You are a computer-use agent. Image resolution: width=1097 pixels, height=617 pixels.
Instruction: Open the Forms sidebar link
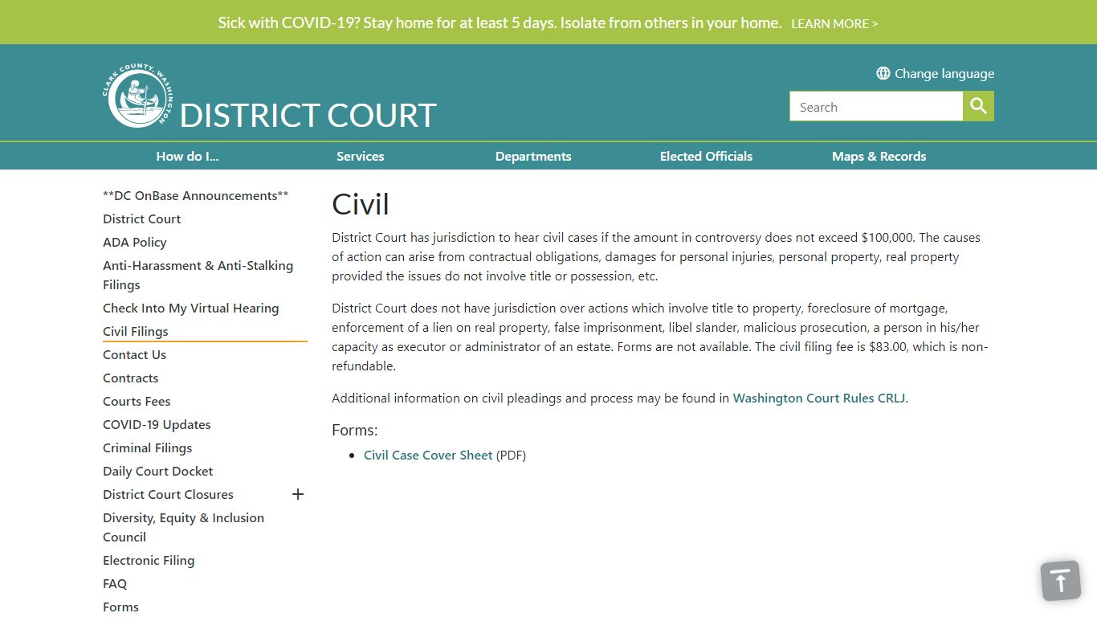coord(120,607)
